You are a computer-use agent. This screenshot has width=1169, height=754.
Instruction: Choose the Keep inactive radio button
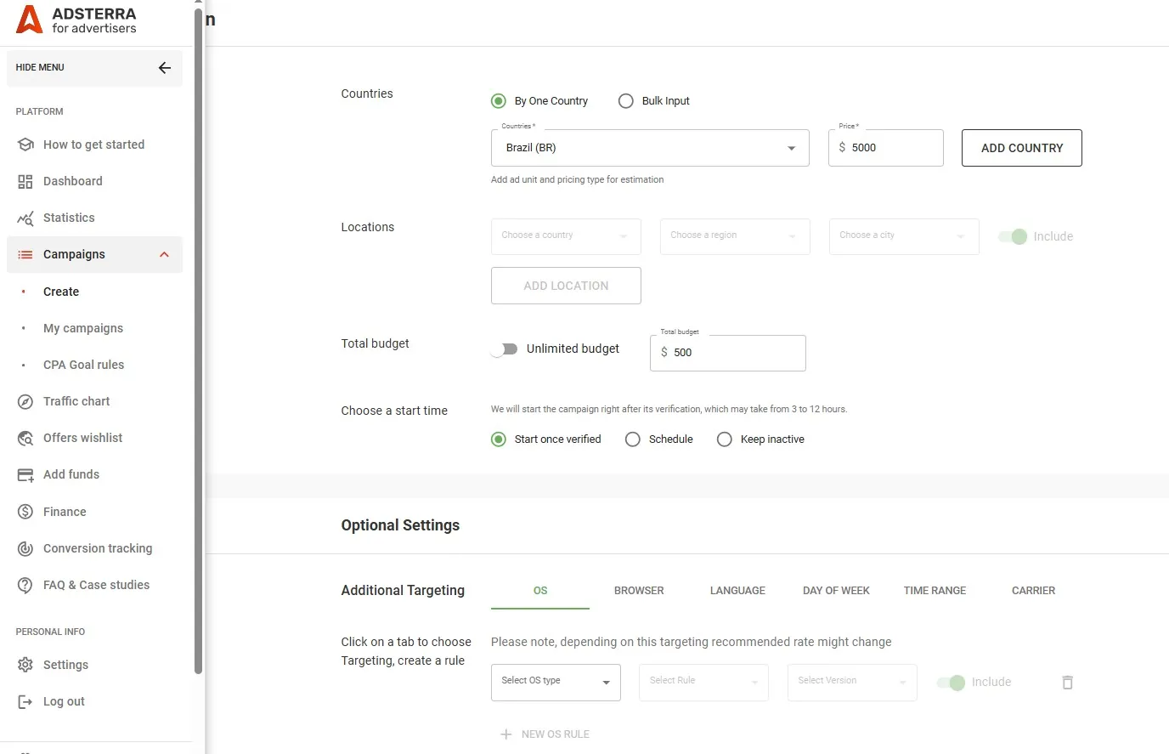pos(725,439)
